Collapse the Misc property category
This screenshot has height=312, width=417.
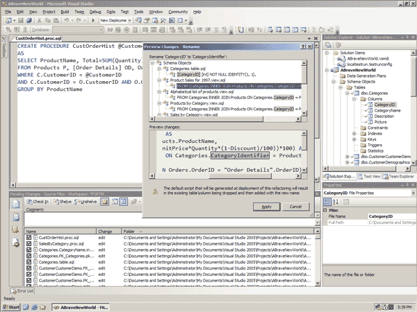325,210
